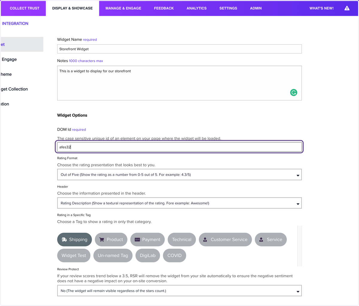The width and height of the screenshot is (359, 306).
Task: Click the tag list scrollbar
Action: [299, 246]
